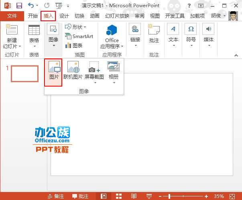Click the 35% zoom level
Image resolution: width=242 pixels, height=200 pixels.
[219, 196]
